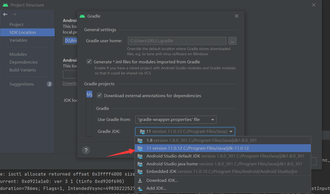The height and width of the screenshot is (194, 330).
Task: Click folder icon of 11.0.12 JDK entry
Action: pyautogui.click(x=140, y=148)
